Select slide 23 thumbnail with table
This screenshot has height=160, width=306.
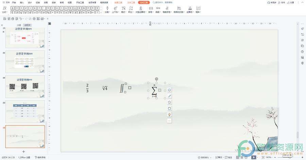pyautogui.click(x=25, y=111)
